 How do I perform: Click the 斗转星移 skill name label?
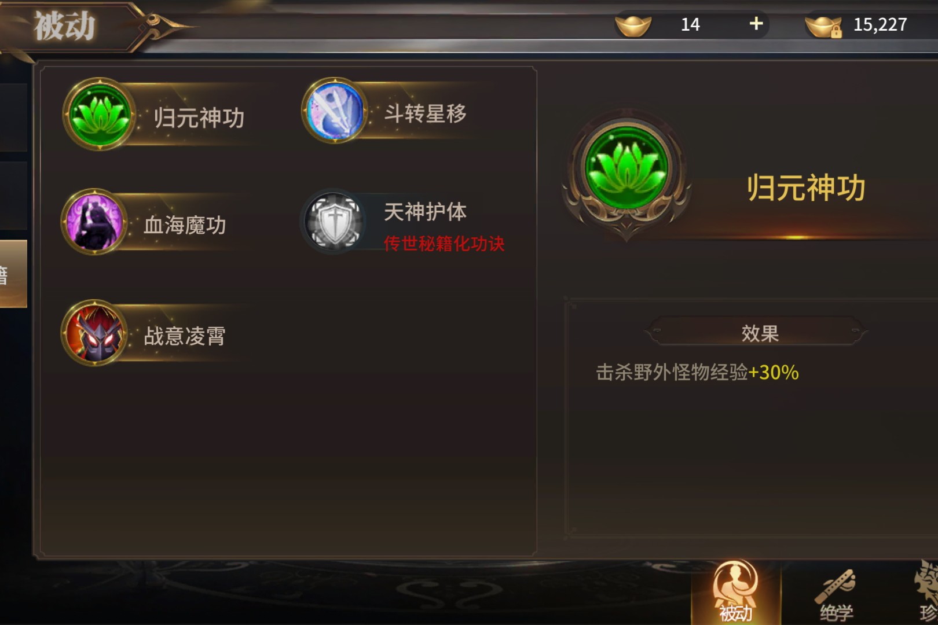[426, 113]
